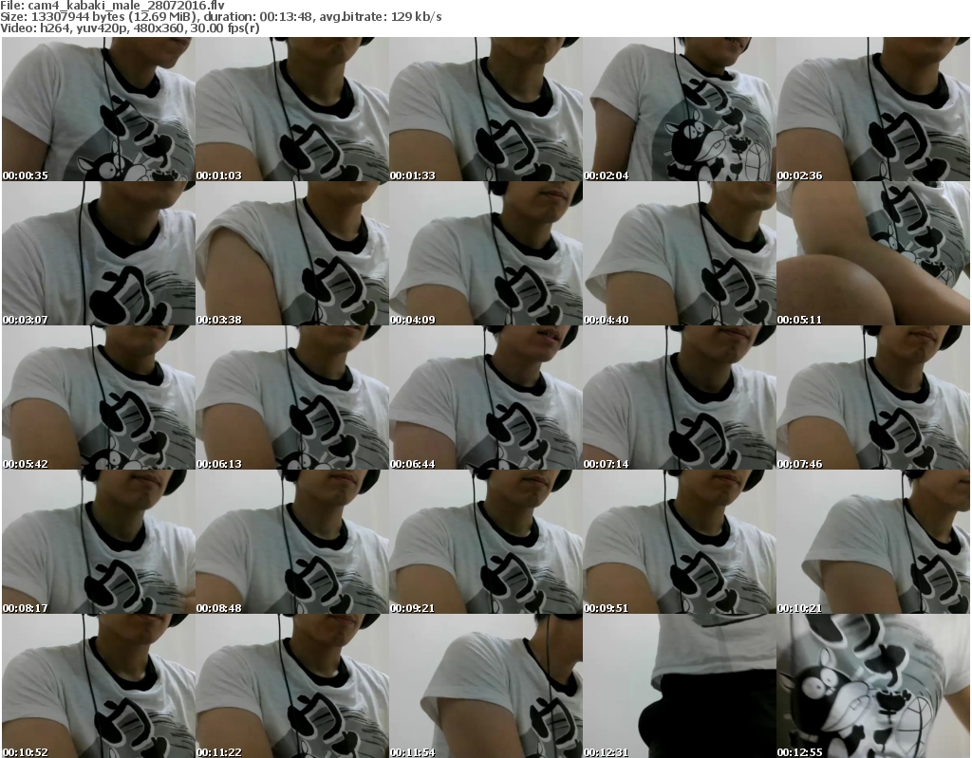Choose the 00:08:48 video frame

tap(292, 542)
